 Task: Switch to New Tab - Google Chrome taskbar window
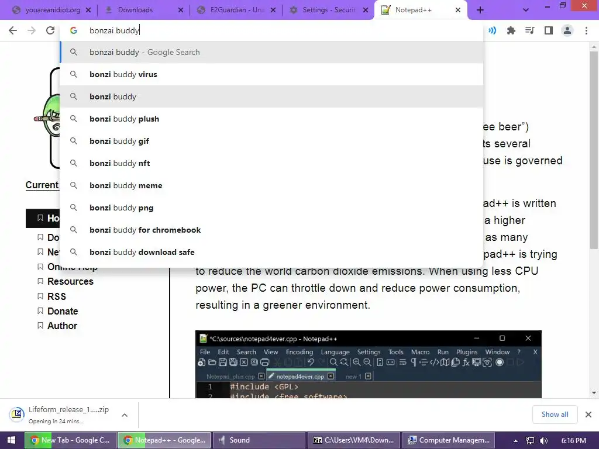pos(70,440)
